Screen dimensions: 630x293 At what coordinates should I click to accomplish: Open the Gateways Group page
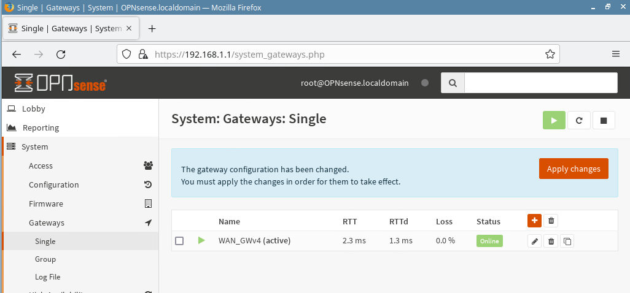[x=45, y=259]
